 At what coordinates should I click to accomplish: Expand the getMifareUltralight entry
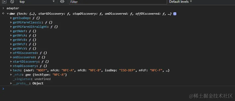point(11,27)
